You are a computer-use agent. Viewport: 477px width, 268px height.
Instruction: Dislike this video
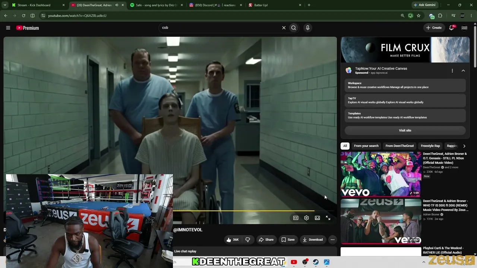click(248, 240)
